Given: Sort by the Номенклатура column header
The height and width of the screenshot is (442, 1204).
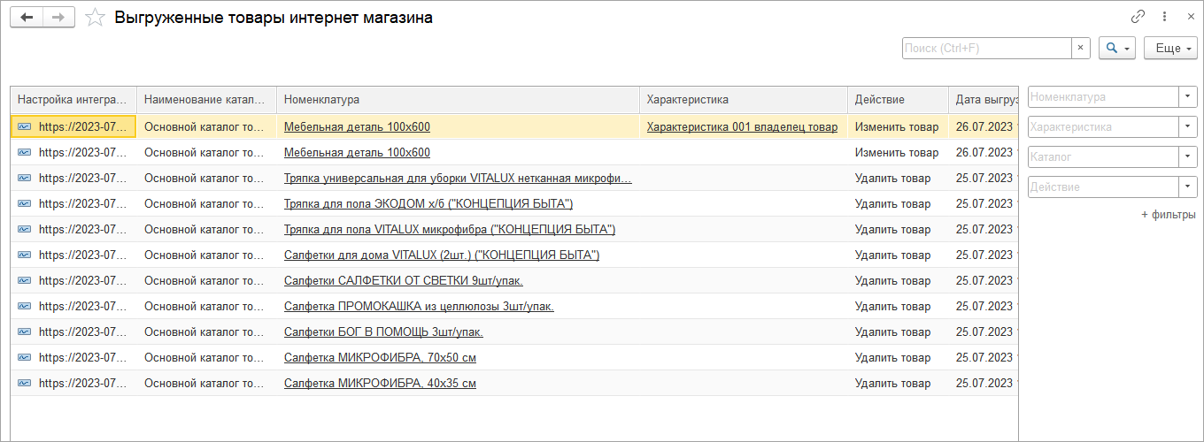Looking at the screenshot, I should [458, 100].
